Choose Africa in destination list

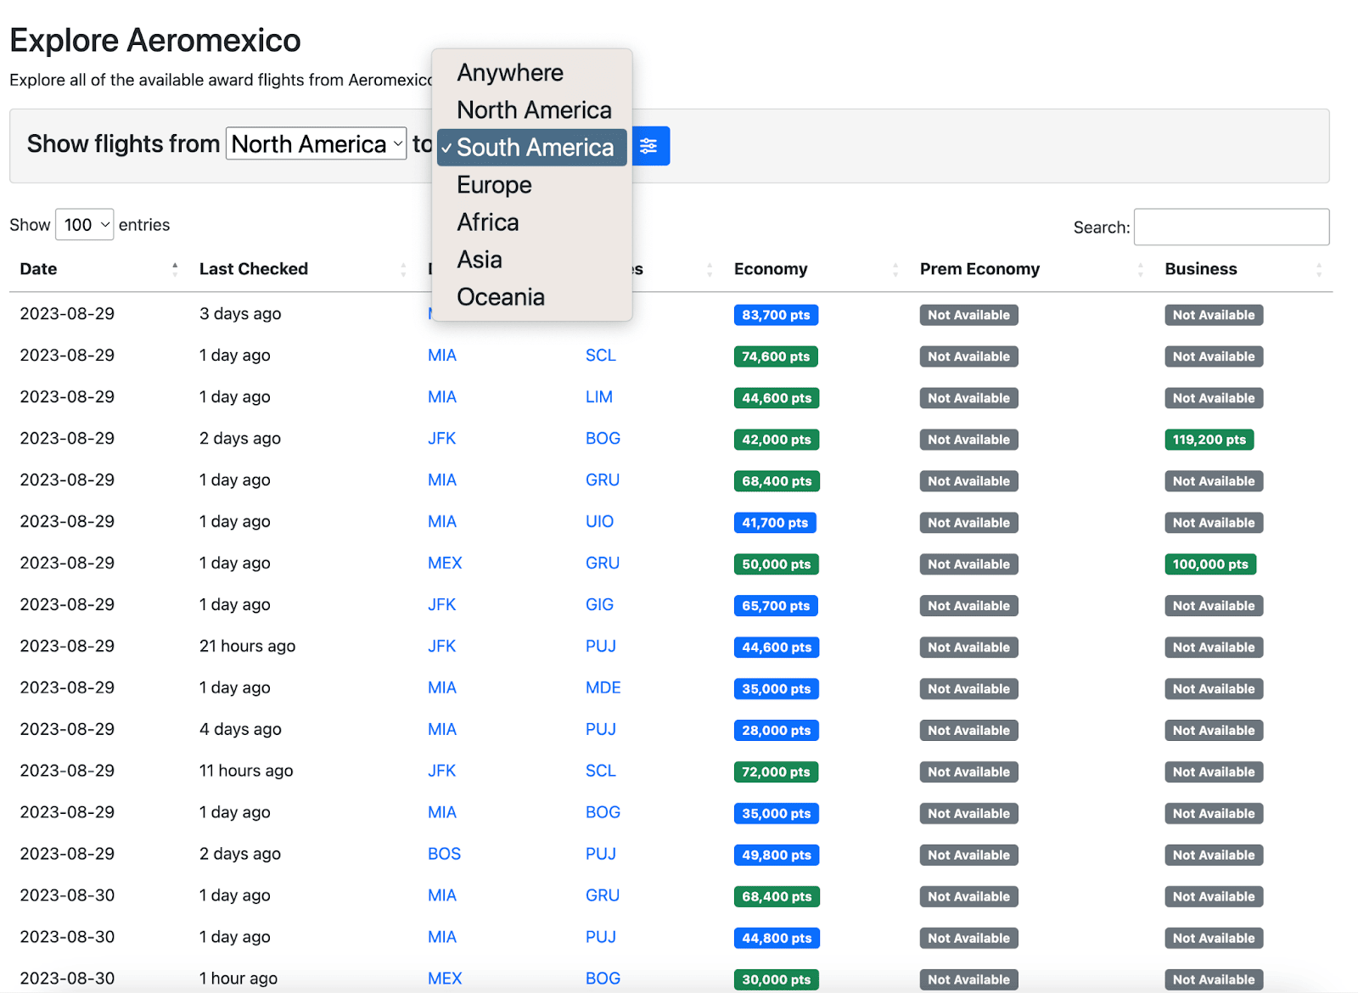click(532, 222)
